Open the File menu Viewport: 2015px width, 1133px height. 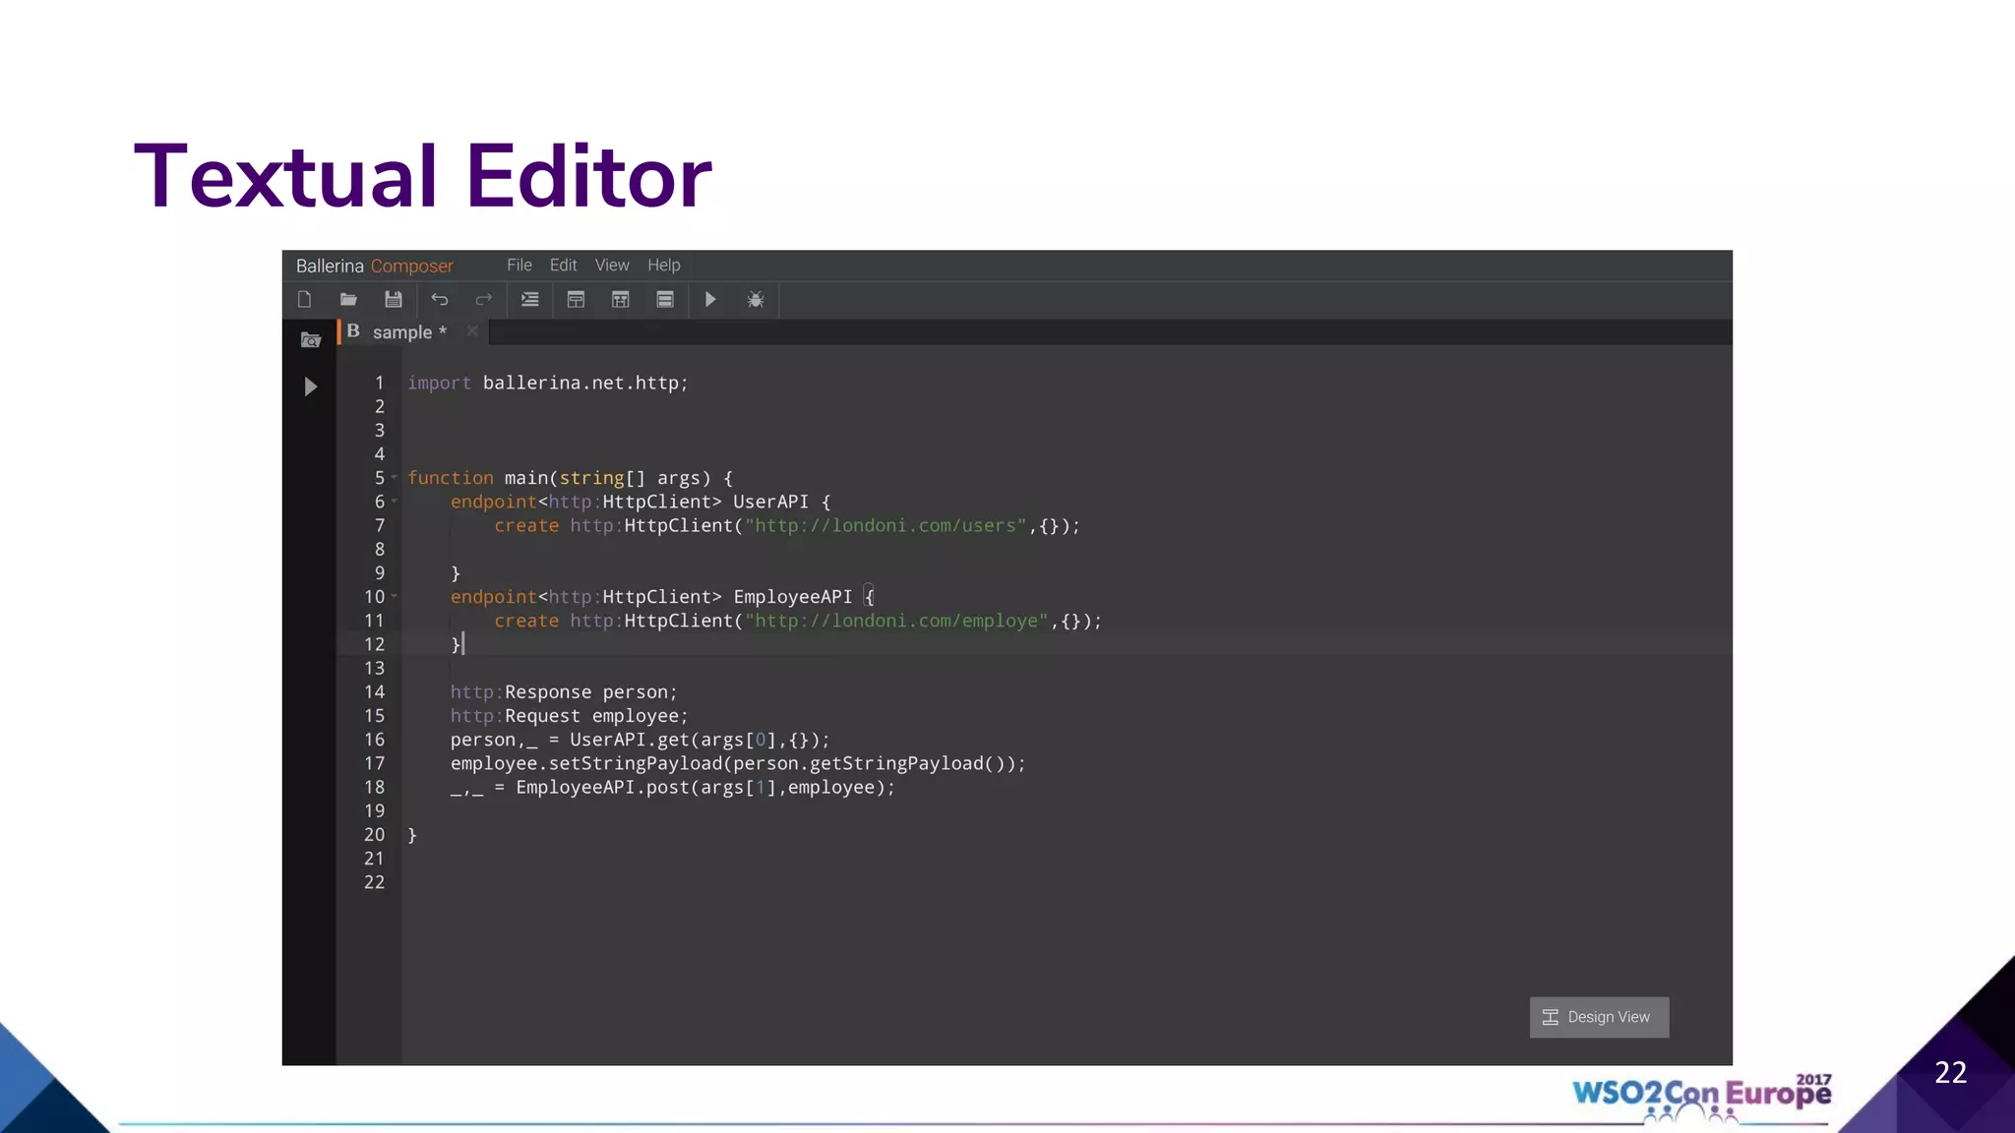click(519, 266)
